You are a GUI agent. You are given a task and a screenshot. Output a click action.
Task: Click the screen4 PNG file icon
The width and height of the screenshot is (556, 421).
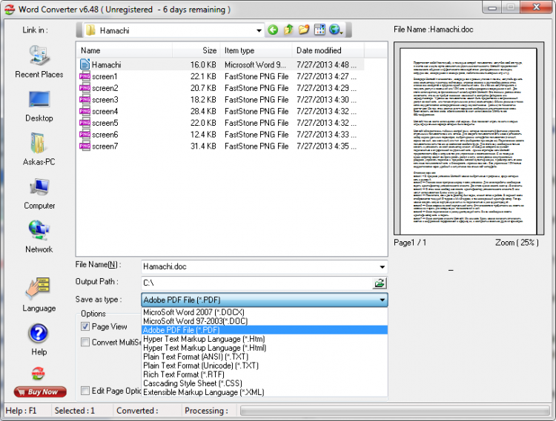pyautogui.click(x=85, y=112)
